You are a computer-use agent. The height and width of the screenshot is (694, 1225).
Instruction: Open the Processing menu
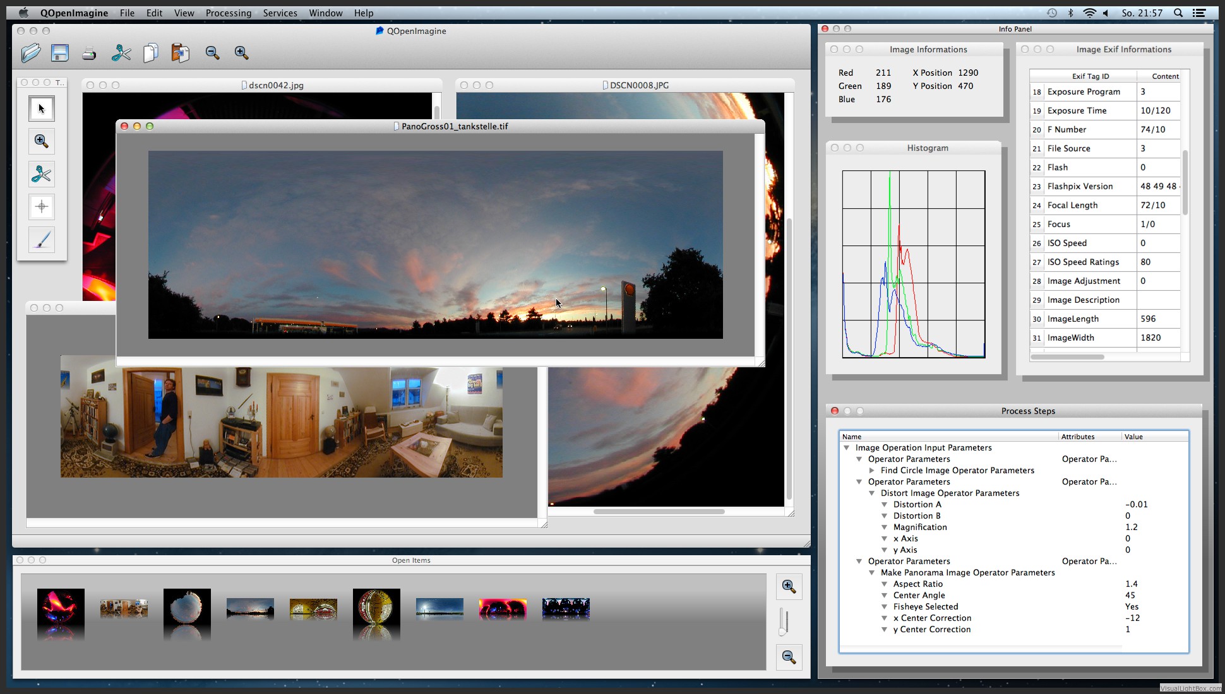(228, 13)
